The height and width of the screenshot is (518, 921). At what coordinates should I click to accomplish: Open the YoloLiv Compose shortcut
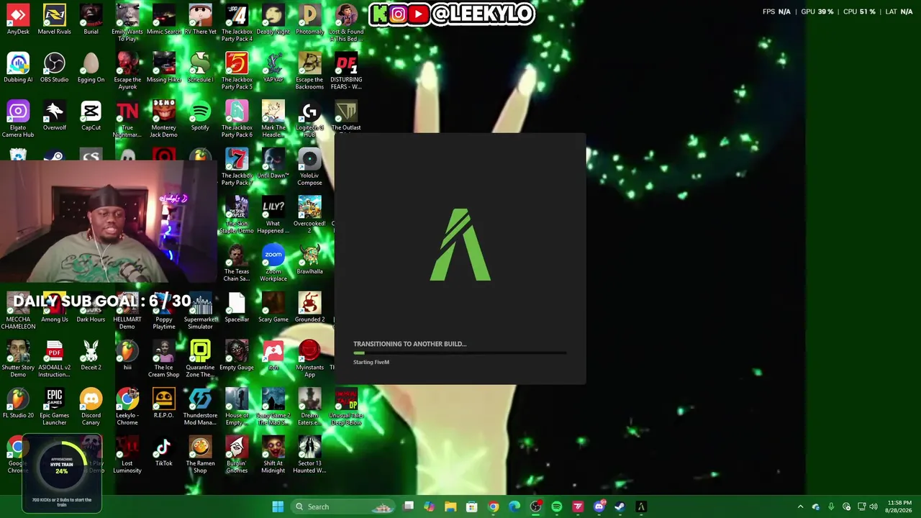309,167
